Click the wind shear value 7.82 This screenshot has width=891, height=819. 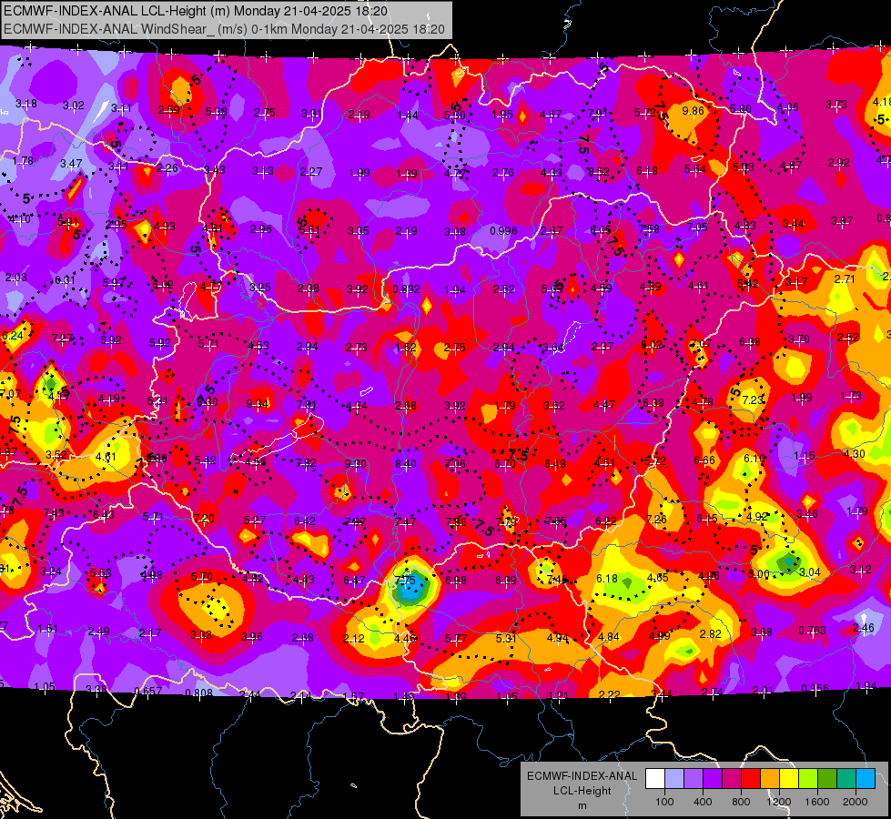pyautogui.click(x=306, y=463)
